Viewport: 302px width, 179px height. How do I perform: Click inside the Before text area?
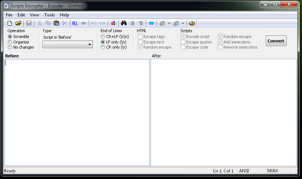[77, 113]
